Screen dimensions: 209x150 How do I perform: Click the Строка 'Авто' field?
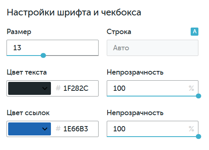152,48
